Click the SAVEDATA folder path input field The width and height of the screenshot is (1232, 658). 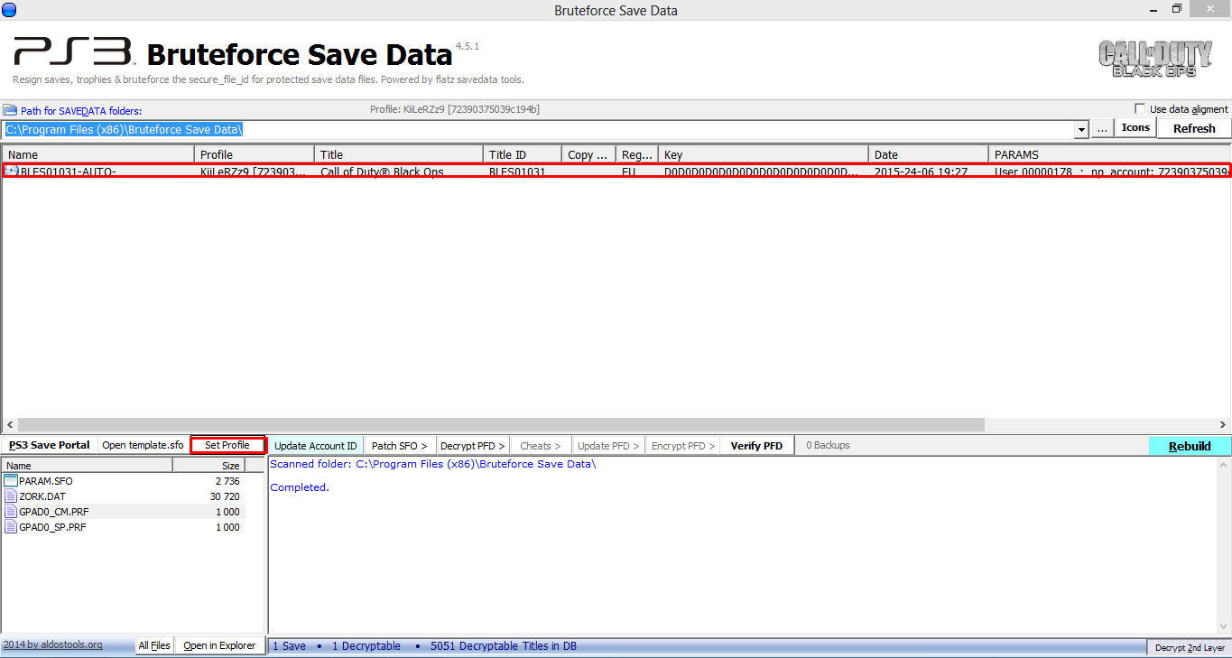[540, 130]
